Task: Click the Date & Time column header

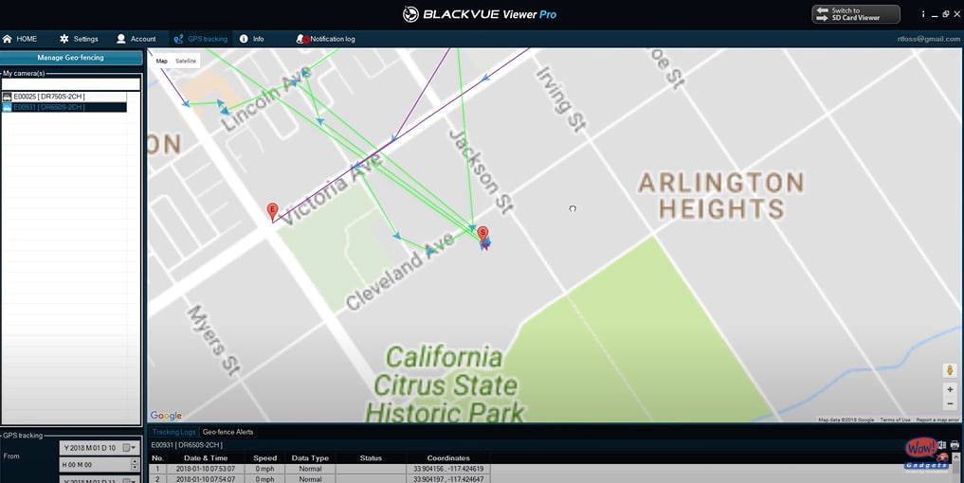Action: tap(206, 457)
